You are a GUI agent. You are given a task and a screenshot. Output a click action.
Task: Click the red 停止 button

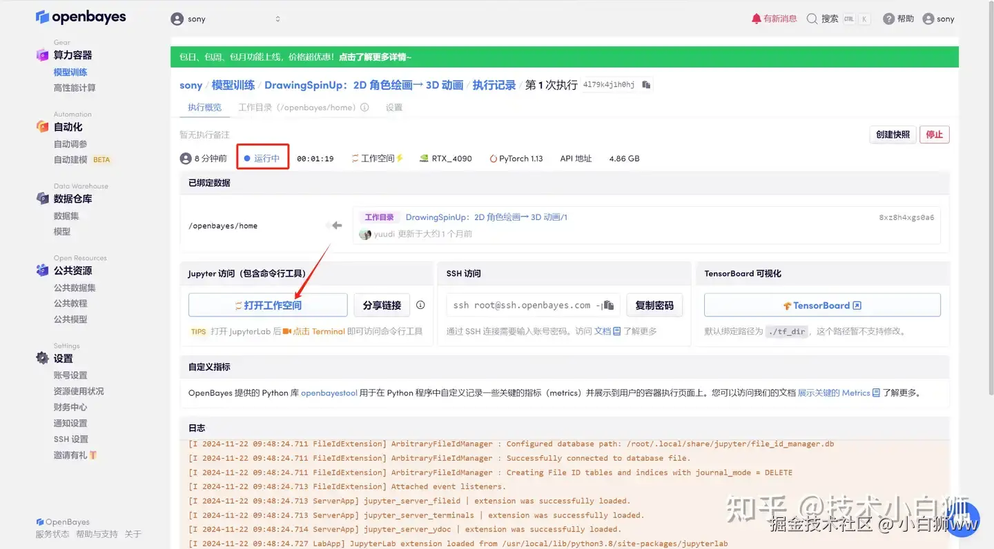click(935, 134)
